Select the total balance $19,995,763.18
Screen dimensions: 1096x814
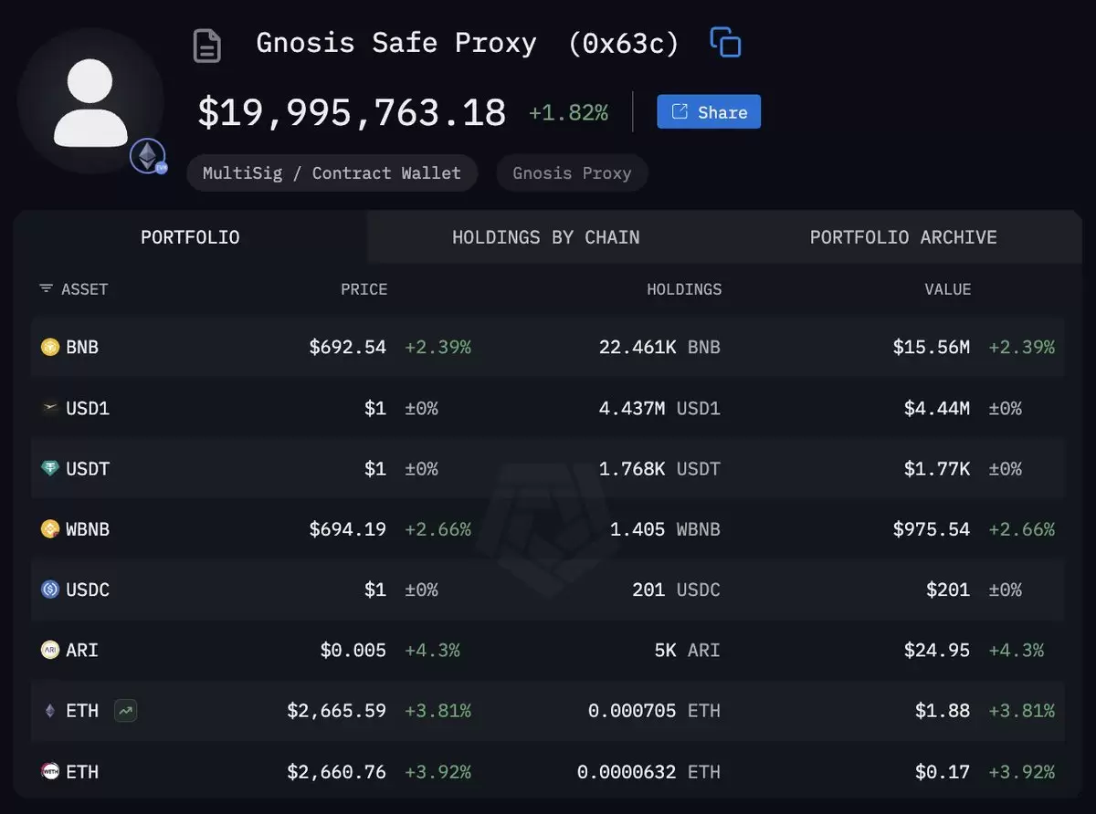[x=352, y=112]
